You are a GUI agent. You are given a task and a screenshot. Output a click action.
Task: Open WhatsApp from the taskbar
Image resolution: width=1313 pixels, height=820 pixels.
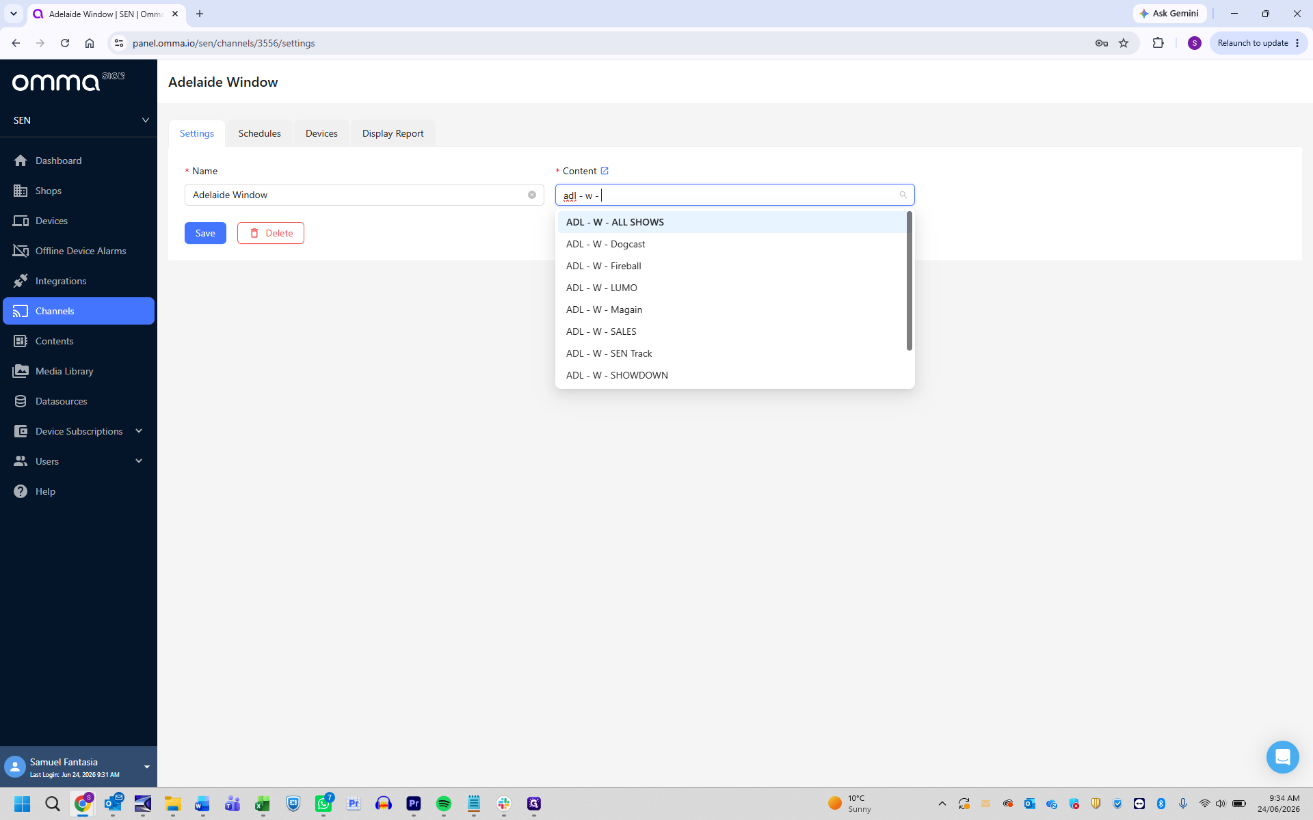(323, 804)
